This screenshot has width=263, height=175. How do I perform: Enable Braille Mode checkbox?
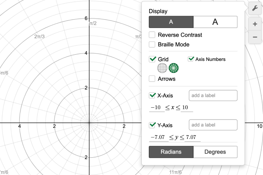[x=152, y=44]
